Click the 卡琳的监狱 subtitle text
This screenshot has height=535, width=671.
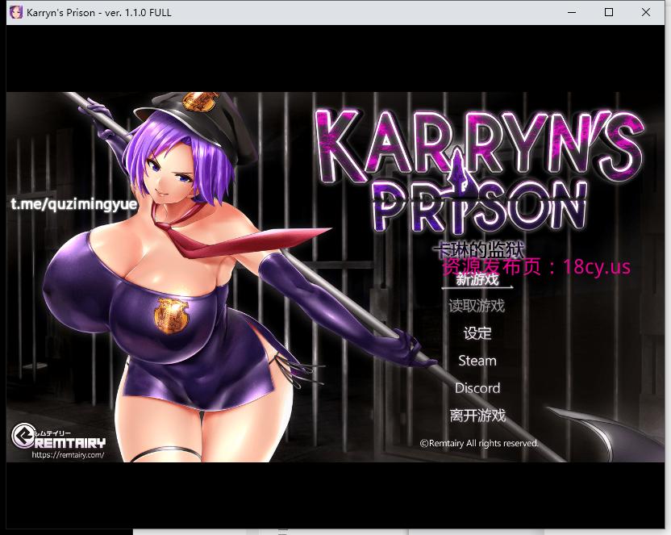tap(477, 250)
